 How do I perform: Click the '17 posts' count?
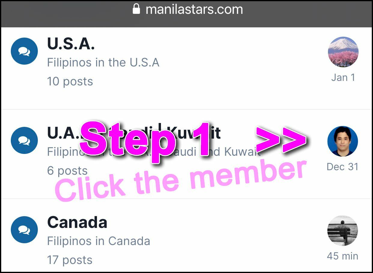70,260
